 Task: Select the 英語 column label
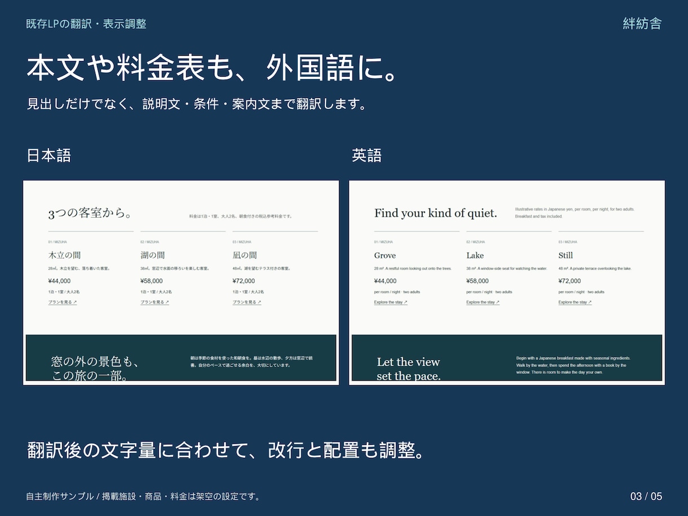coord(367,156)
